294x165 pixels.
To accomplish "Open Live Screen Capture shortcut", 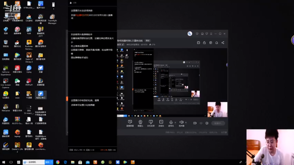I will click(x=6, y=83).
